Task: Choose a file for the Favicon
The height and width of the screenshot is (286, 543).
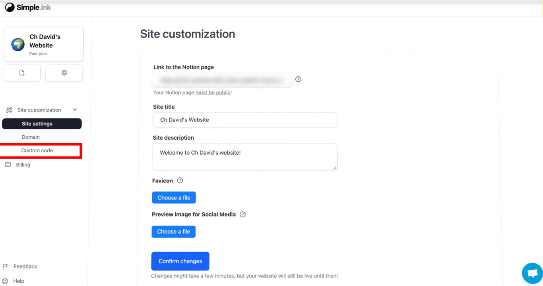Action: pos(174,197)
